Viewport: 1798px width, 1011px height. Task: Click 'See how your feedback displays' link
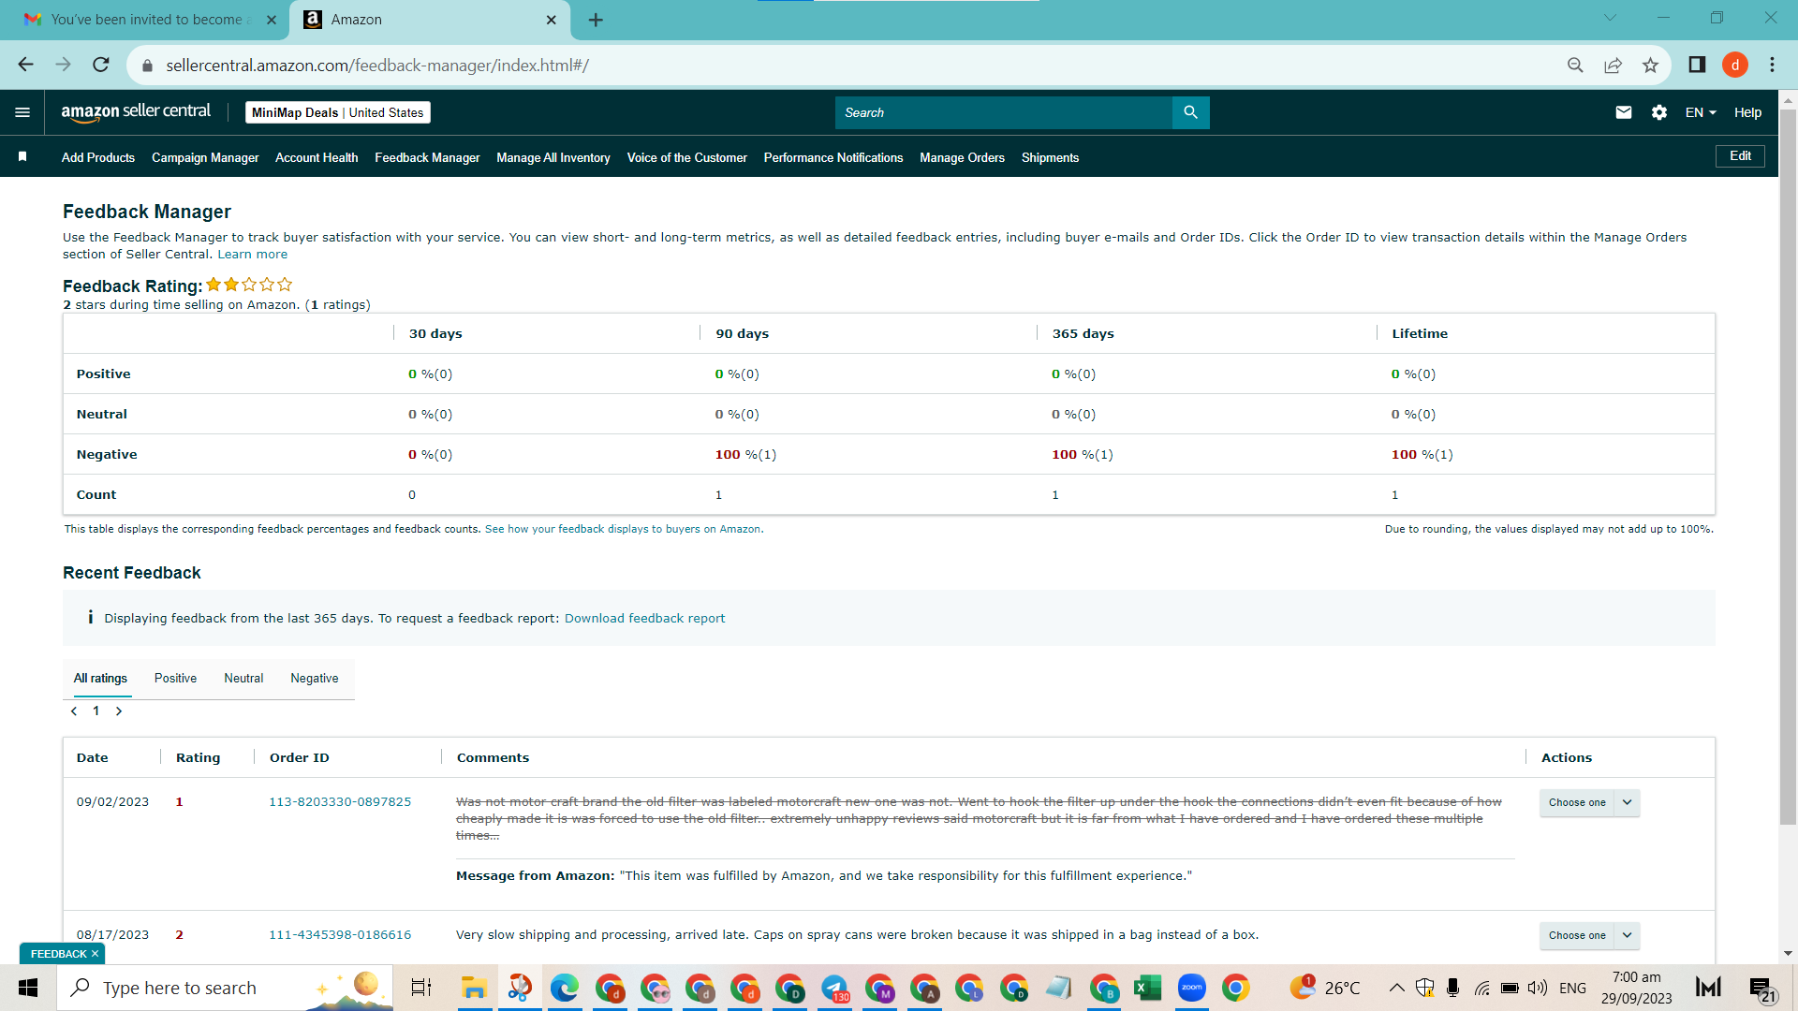pyautogui.click(x=623, y=530)
